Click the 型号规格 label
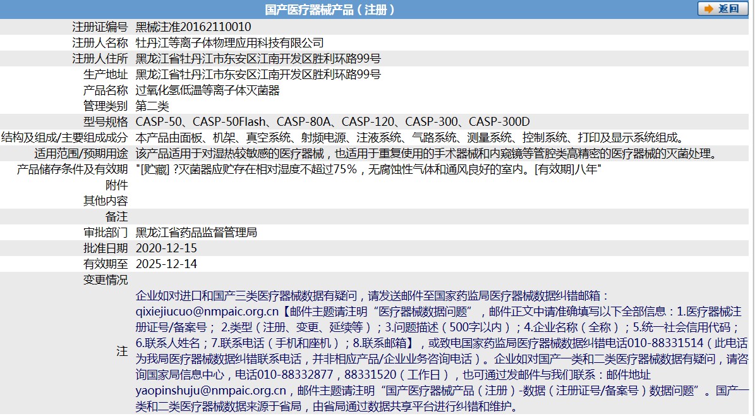The width and height of the screenshot is (755, 416). pyautogui.click(x=106, y=122)
